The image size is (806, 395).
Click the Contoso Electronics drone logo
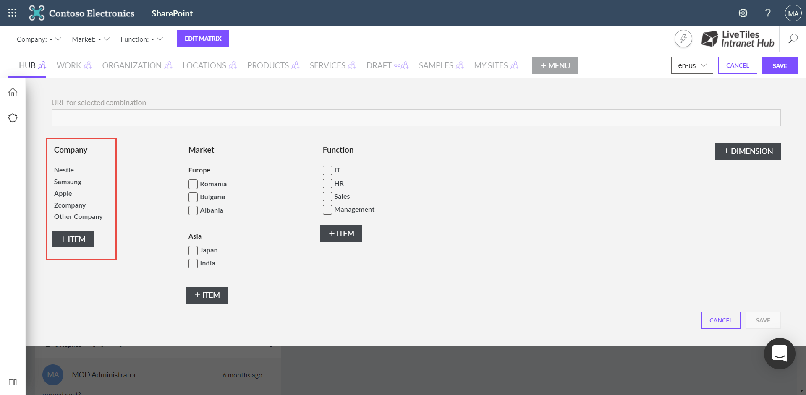(37, 13)
